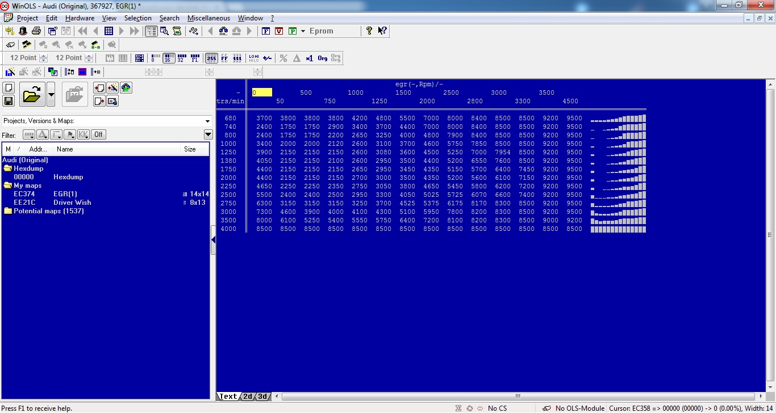Open the dropdown arrow beside Eprom
Viewport: 776px width, 413px height.
tap(303, 31)
